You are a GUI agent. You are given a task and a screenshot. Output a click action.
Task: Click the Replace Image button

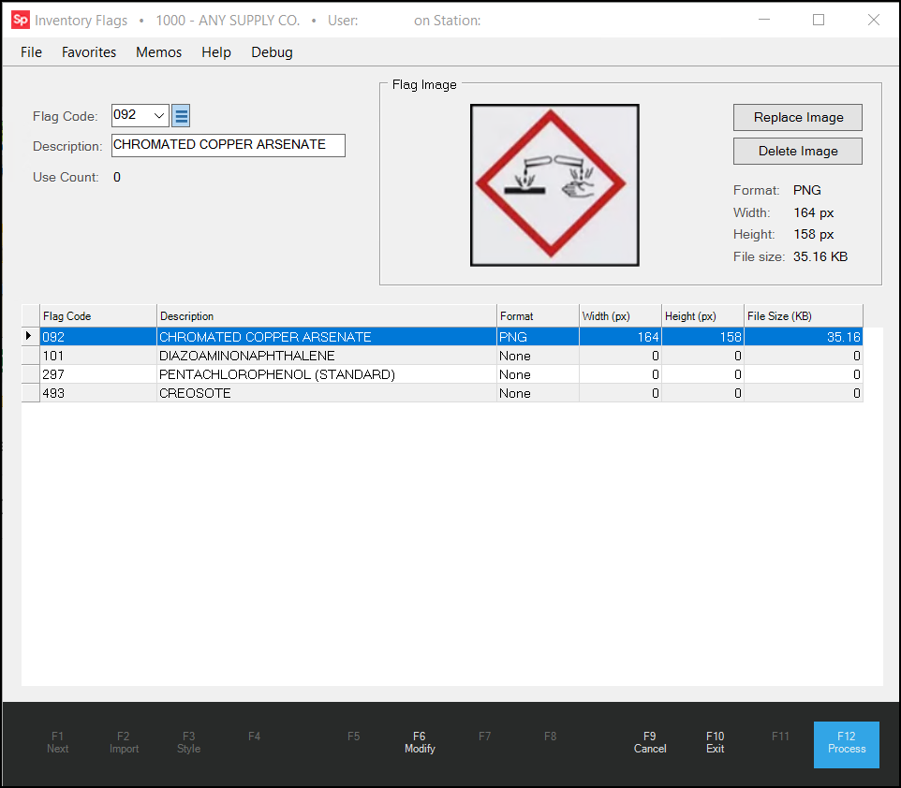coord(798,117)
